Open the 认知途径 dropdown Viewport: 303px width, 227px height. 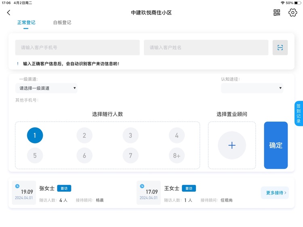[252, 88]
